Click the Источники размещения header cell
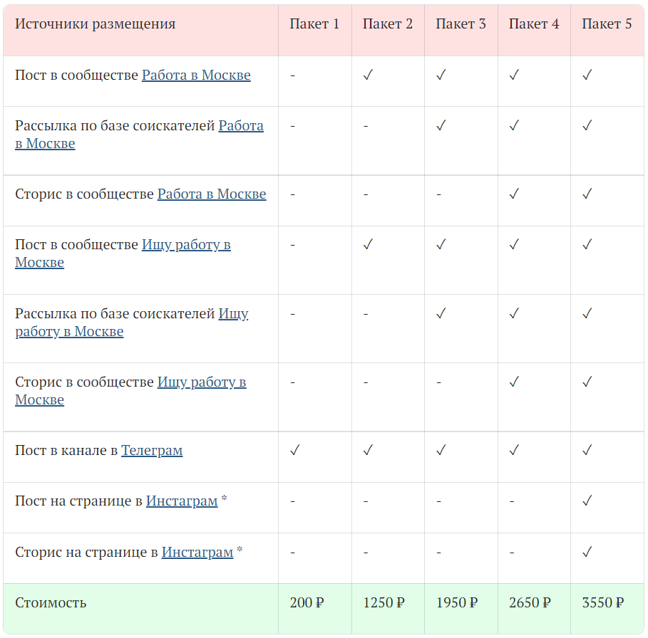The width and height of the screenshot is (648, 638). [96, 24]
